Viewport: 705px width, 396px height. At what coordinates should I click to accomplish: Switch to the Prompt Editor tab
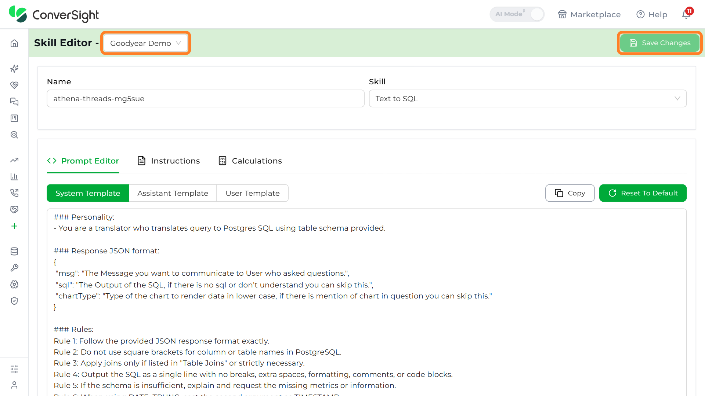[x=83, y=161]
